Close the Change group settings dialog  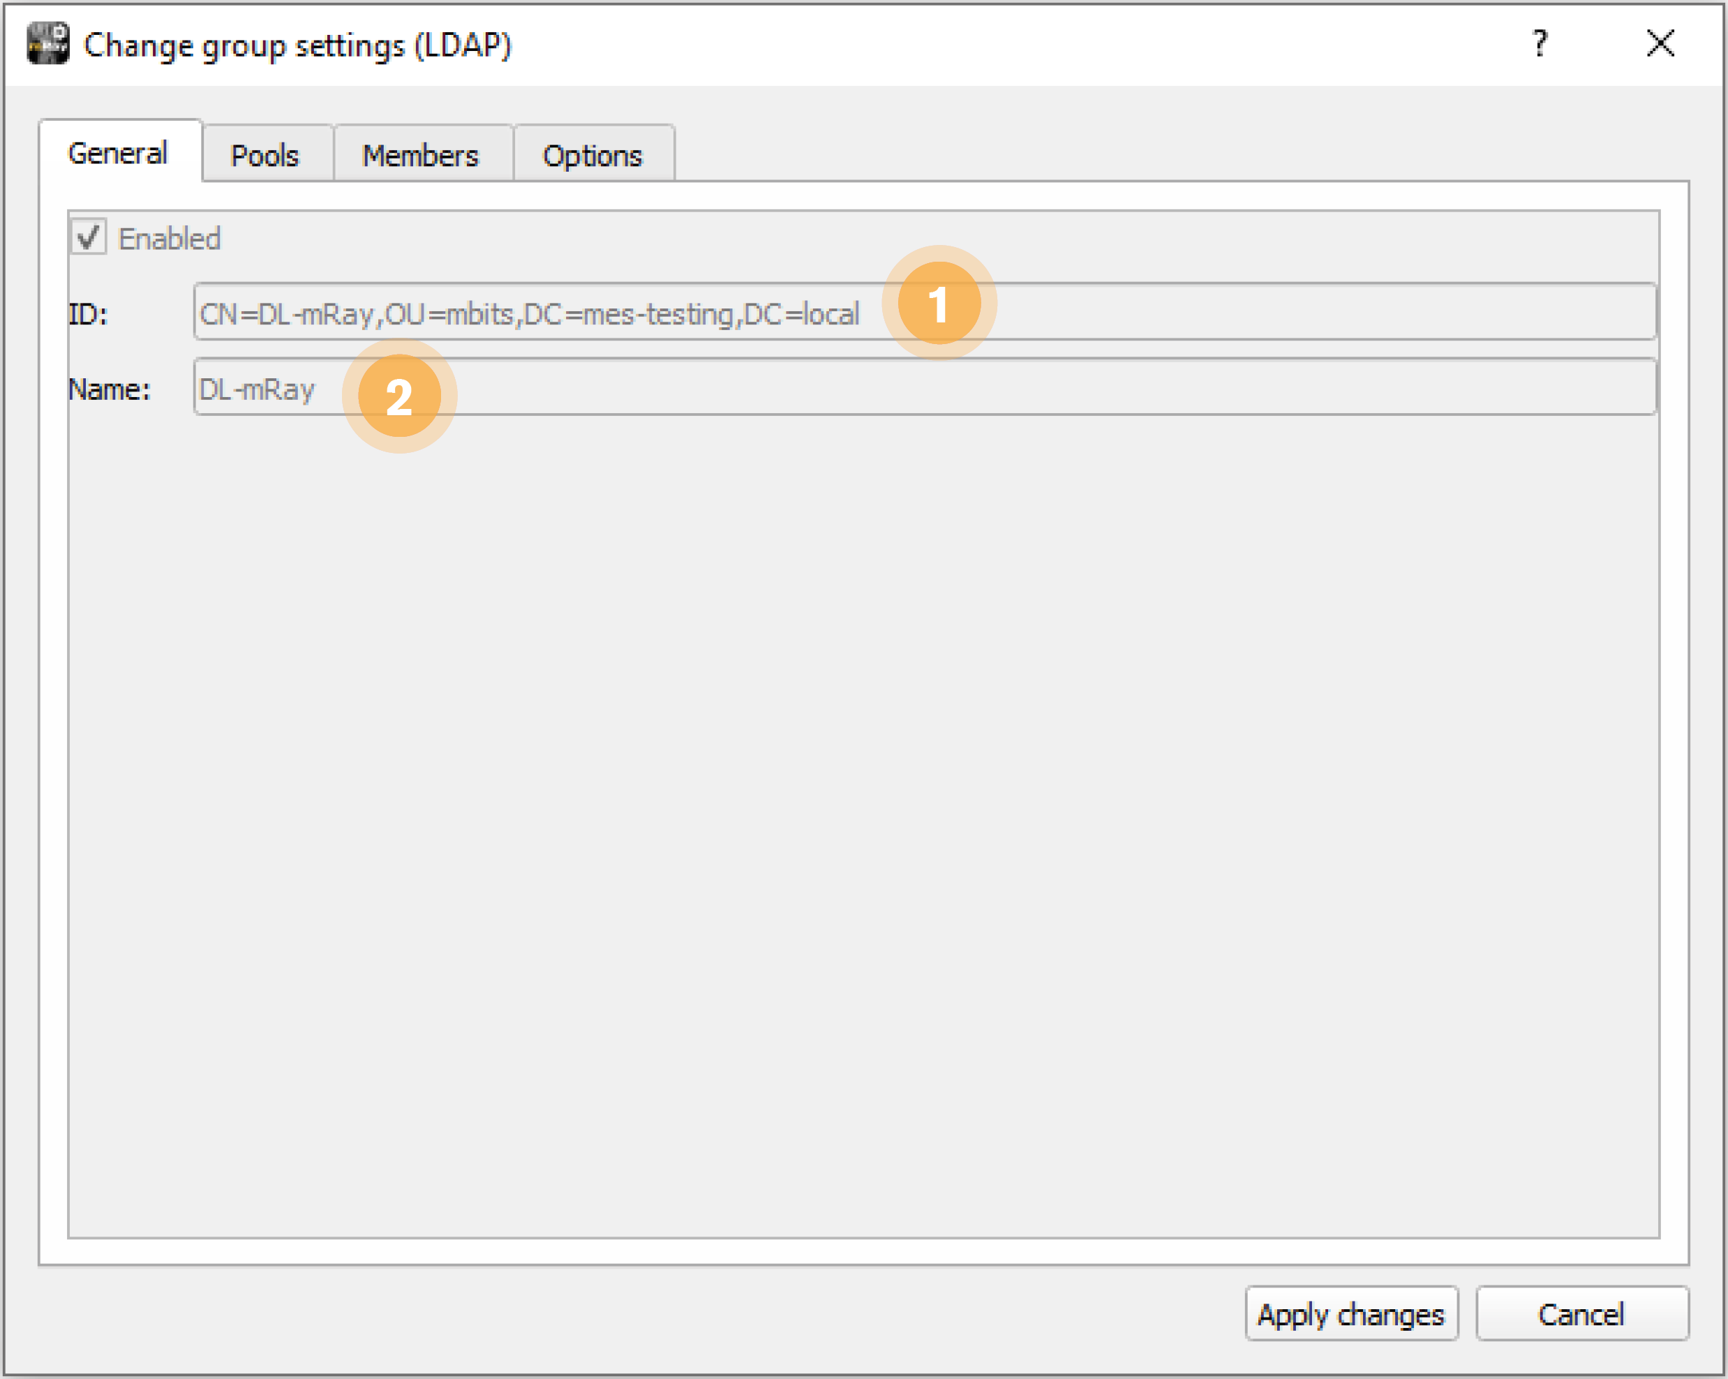(x=1659, y=44)
